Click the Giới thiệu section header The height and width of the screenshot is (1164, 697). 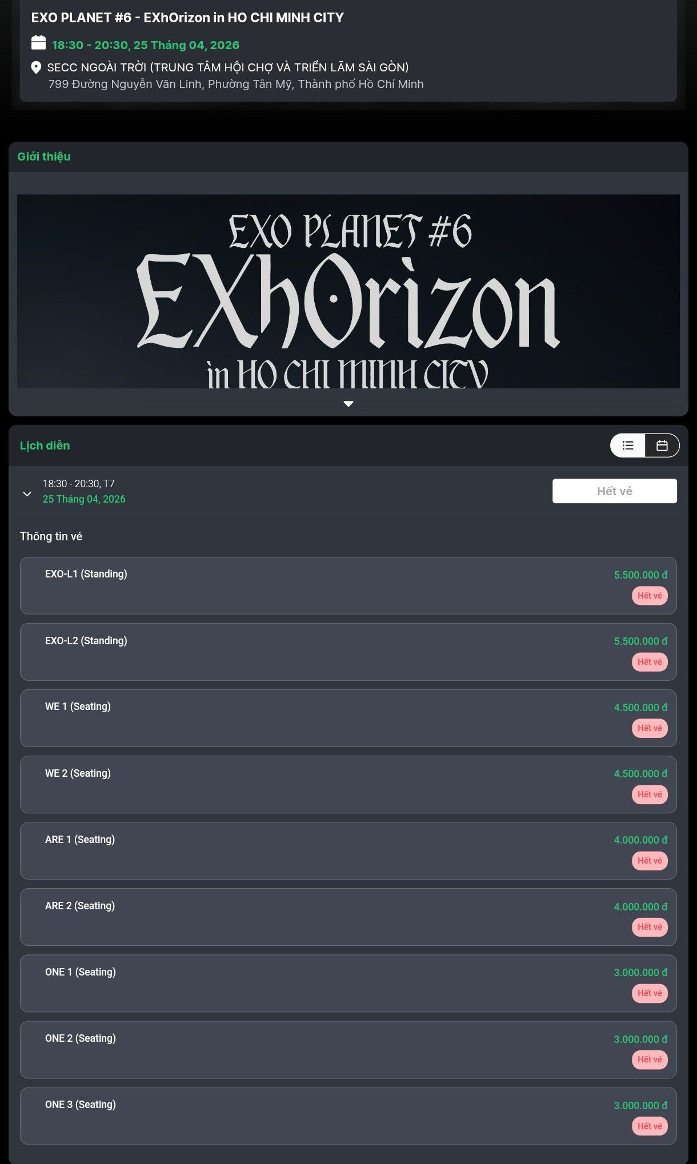point(44,156)
